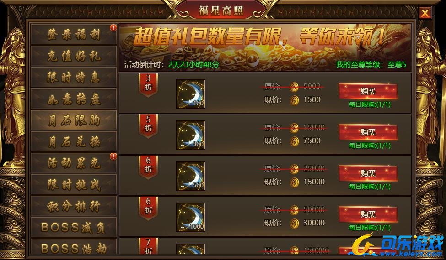Click the gold coin beside price 7500
The height and width of the screenshot is (260, 446).
[295, 141]
